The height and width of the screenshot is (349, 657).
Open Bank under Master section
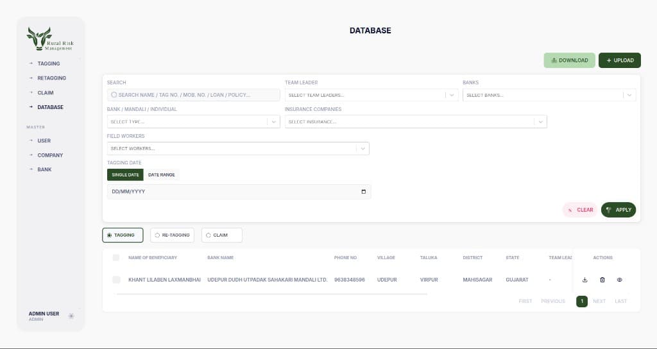[44, 169]
